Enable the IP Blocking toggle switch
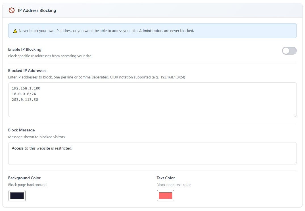This screenshot has height=211, width=305. click(x=289, y=51)
